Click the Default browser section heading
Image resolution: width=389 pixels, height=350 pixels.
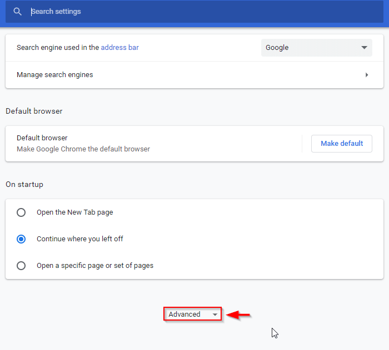(34, 111)
